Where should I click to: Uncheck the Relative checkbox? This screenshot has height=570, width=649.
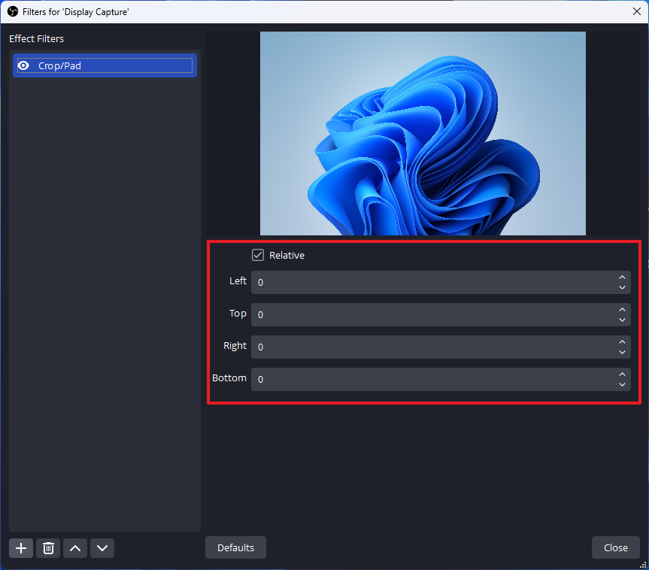[x=258, y=255]
